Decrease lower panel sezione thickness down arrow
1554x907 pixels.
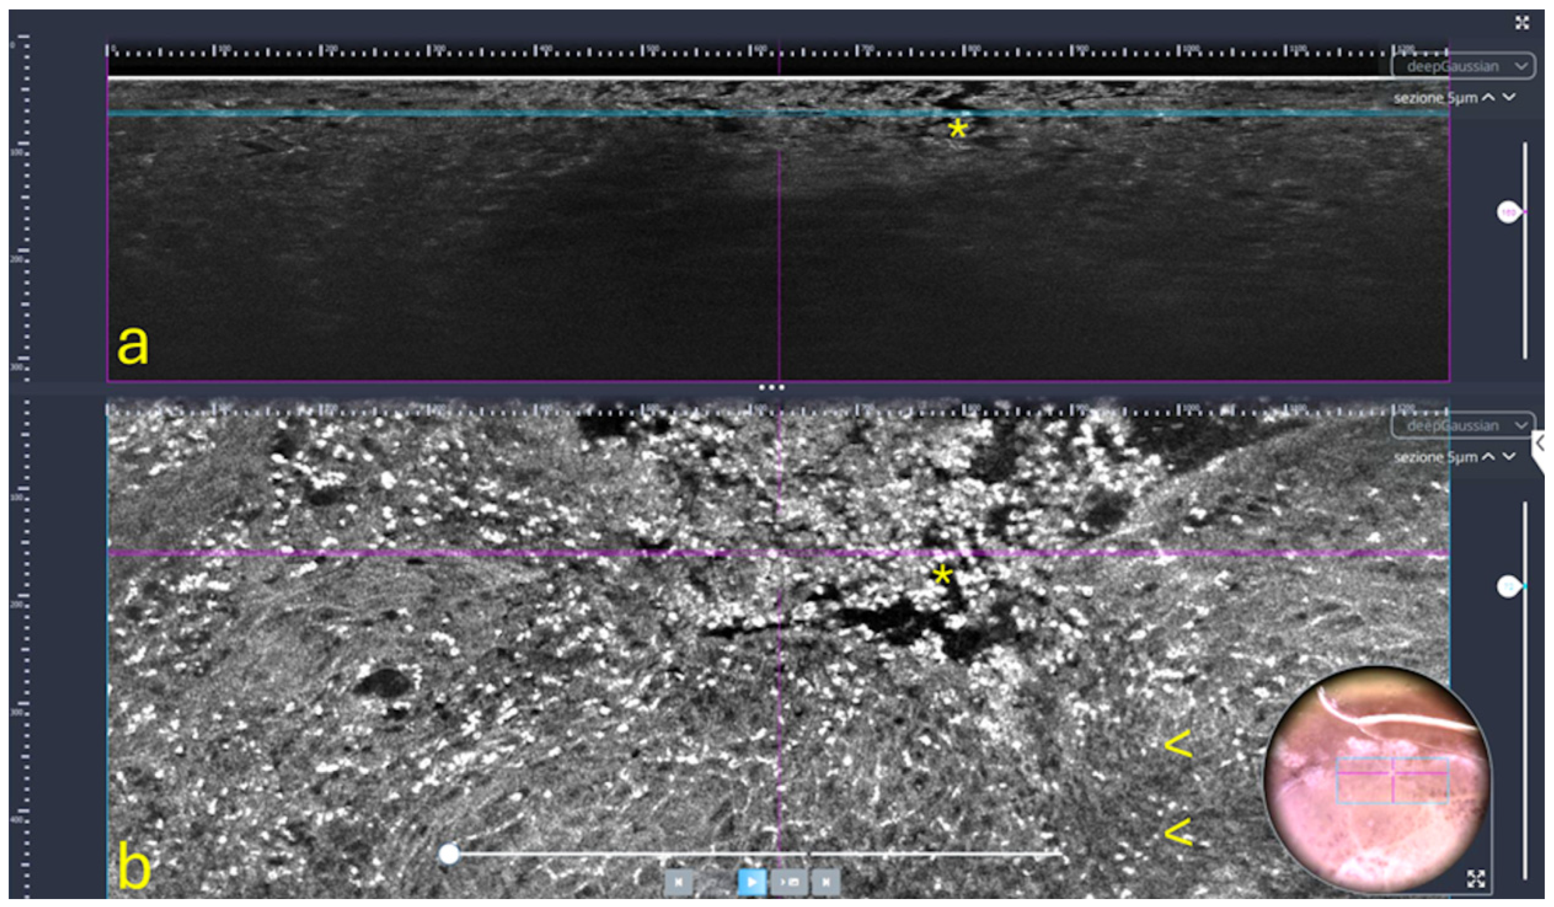point(1509,457)
